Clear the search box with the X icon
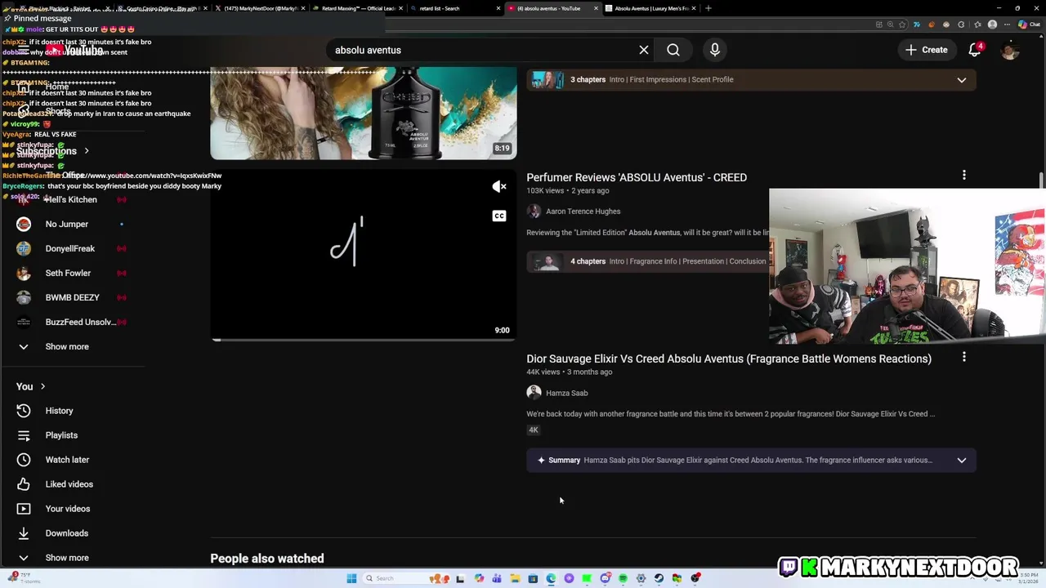This screenshot has height=588, width=1046. click(644, 50)
